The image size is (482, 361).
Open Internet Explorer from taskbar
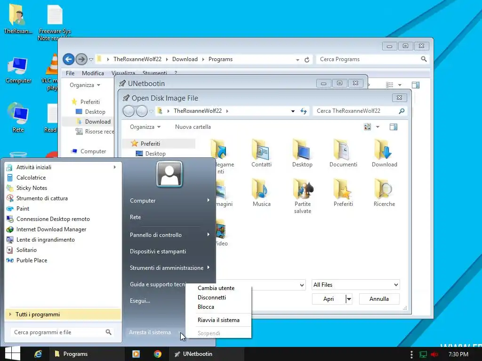(x=38, y=354)
